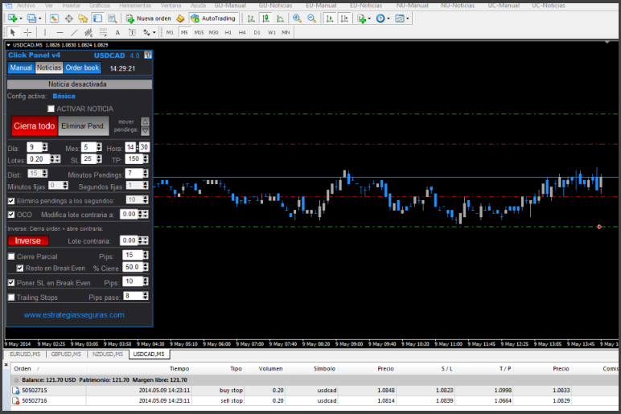This screenshot has width=621, height=414.
Task: Switch to the Order book tab
Action: click(x=82, y=68)
